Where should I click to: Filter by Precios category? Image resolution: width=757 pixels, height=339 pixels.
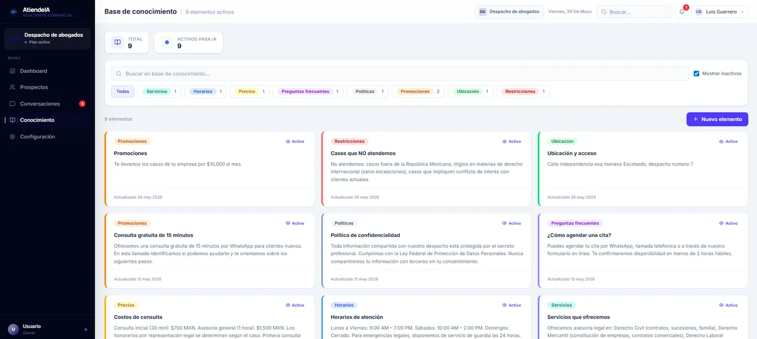pyautogui.click(x=249, y=91)
